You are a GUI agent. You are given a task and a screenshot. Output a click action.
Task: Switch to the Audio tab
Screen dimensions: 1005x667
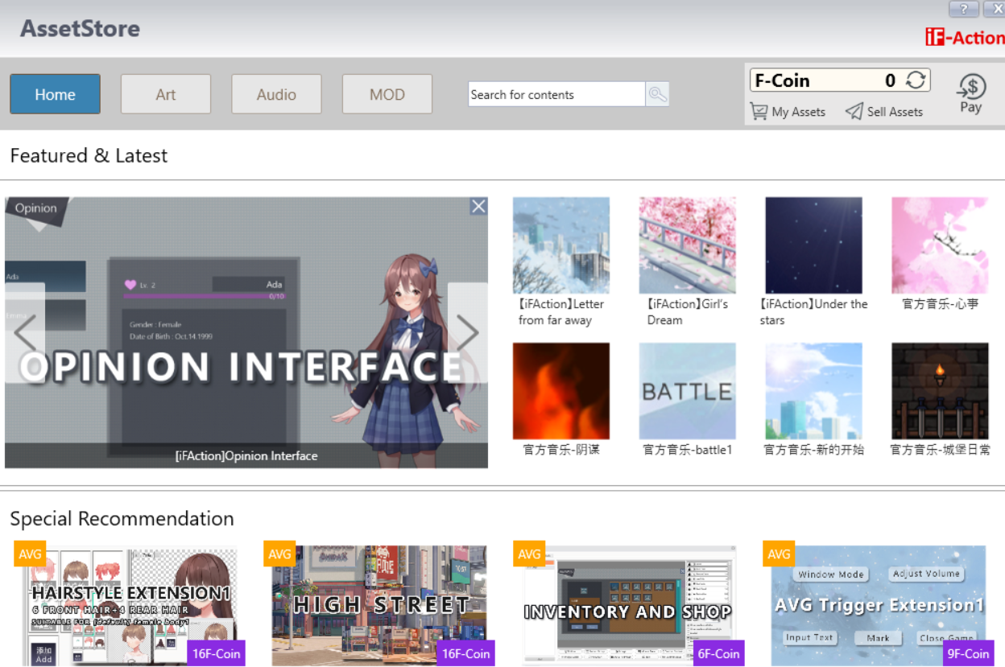click(x=276, y=94)
